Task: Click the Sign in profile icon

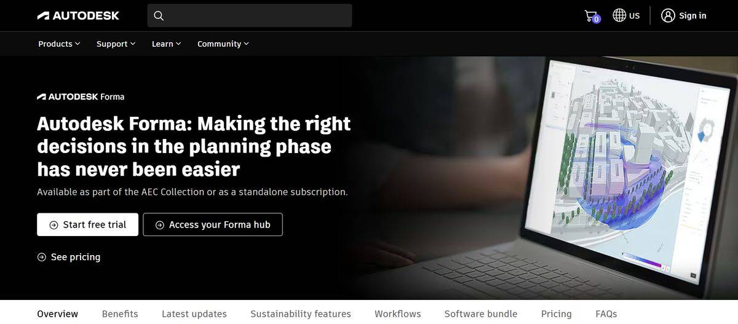Action: tap(668, 15)
